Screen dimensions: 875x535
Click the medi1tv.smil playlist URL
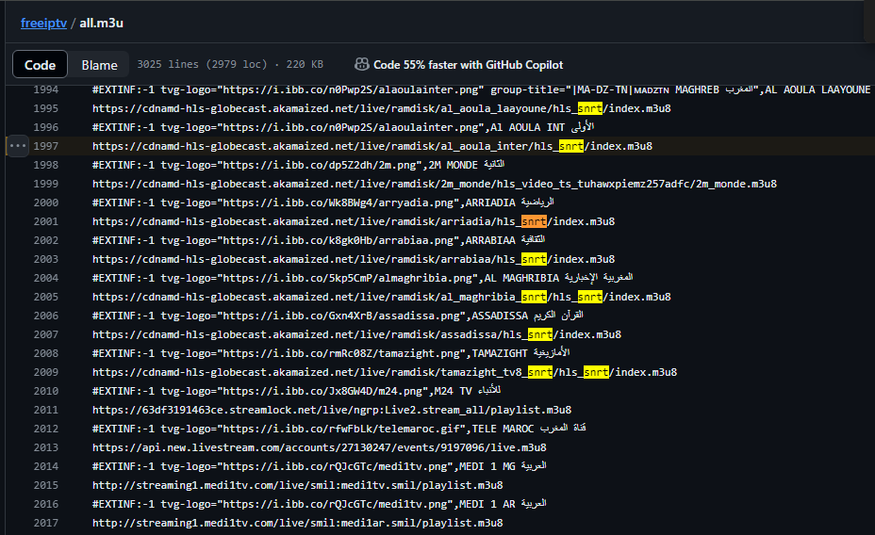(x=298, y=485)
